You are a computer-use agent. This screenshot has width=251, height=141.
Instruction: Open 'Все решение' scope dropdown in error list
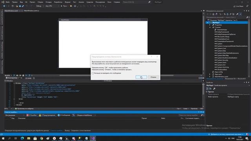point(15,115)
